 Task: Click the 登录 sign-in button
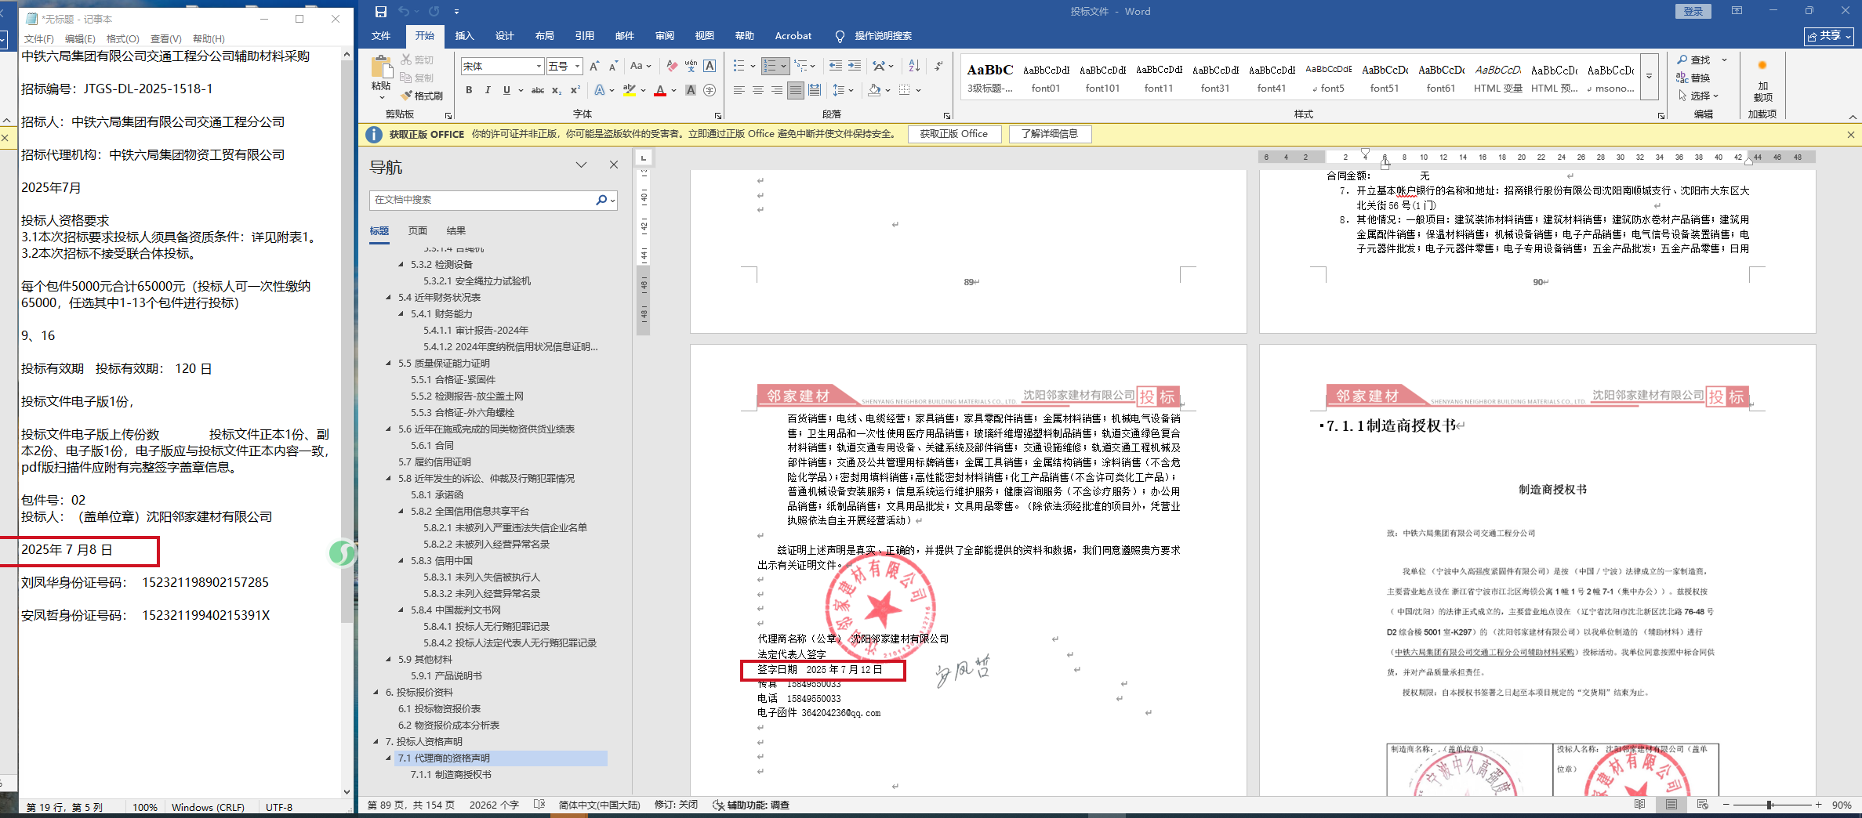coord(1693,12)
